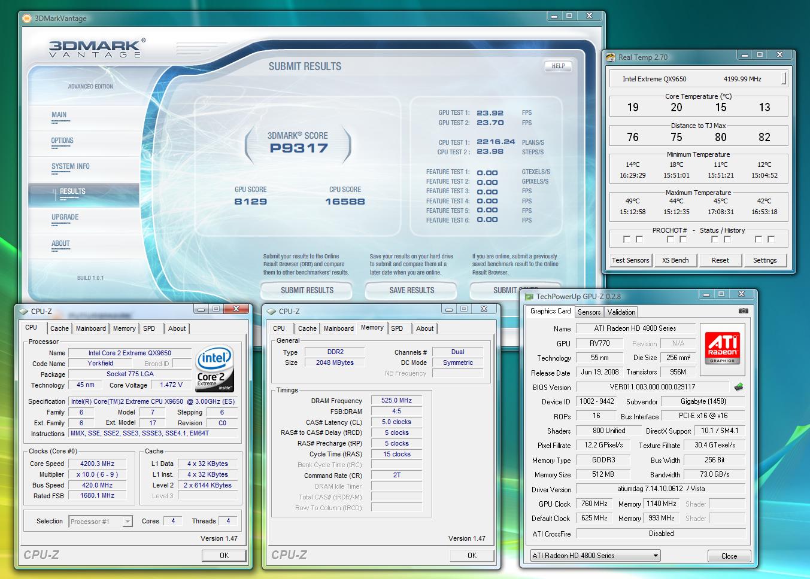Click Intel Extreme QX9650 label in Real Temp

tap(654, 79)
